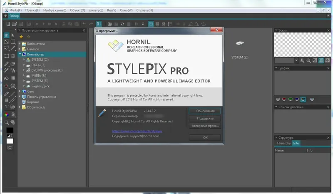Toggle the highlighted RGB histogram button

(303, 99)
